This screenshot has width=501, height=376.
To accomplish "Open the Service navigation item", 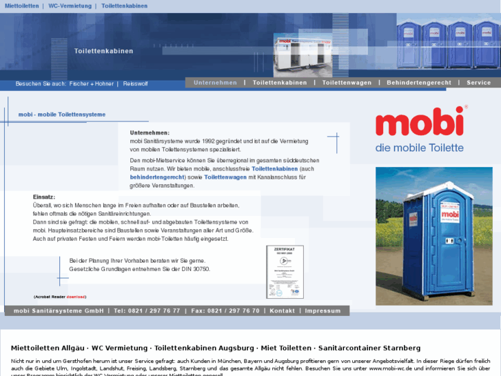I will (478, 83).
